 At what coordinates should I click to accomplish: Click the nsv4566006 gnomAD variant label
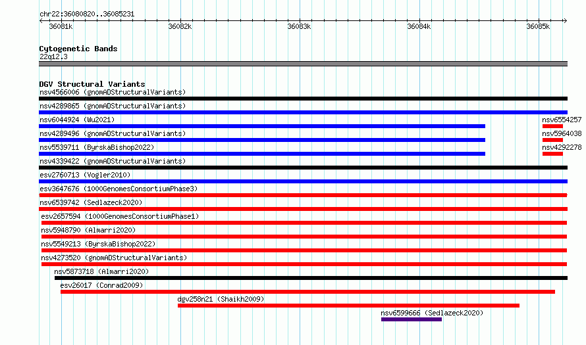(113, 92)
